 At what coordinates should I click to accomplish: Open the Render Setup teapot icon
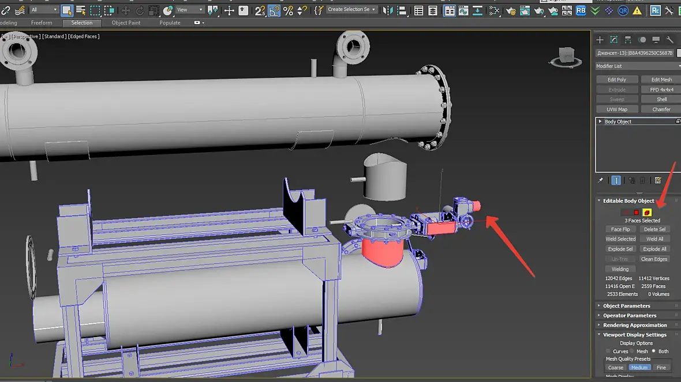510,10
